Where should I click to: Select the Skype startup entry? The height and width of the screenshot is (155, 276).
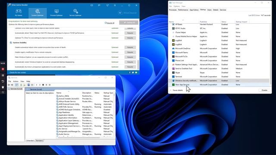[x=219, y=73]
